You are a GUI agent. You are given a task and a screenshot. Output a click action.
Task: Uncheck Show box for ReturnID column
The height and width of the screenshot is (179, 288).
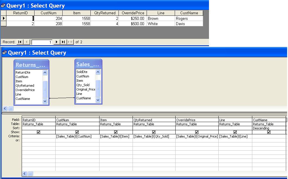39,132
